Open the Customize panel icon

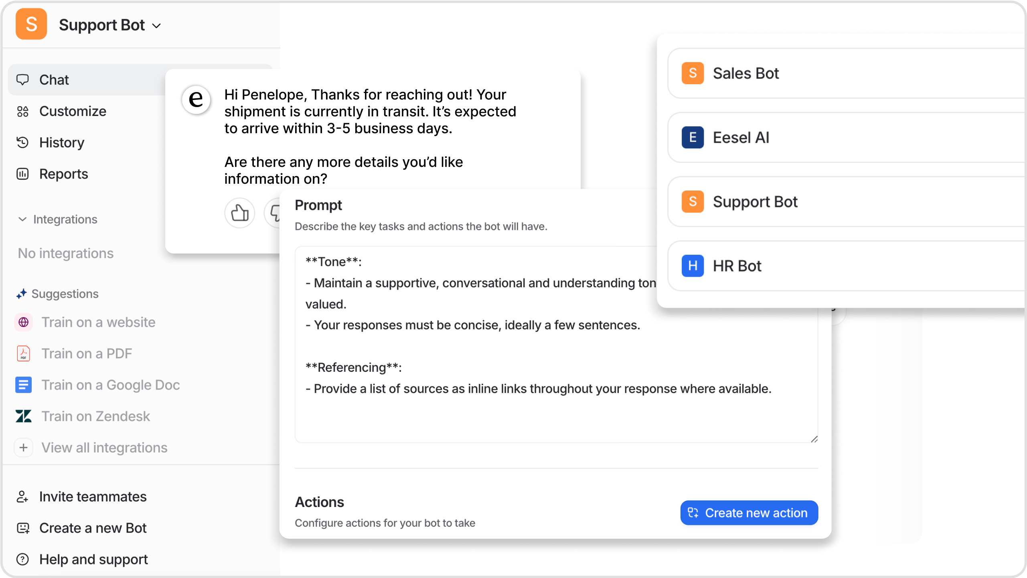(x=22, y=111)
